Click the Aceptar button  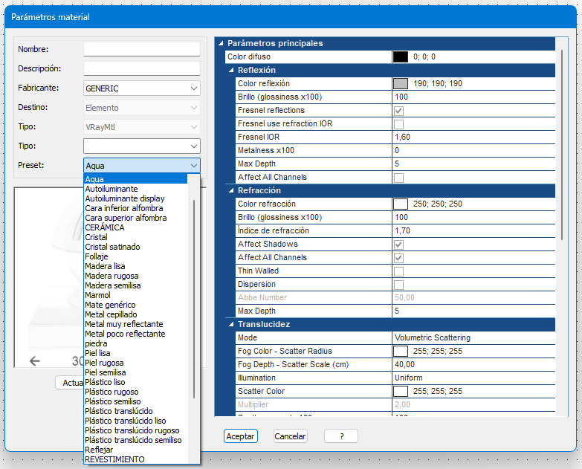(241, 436)
